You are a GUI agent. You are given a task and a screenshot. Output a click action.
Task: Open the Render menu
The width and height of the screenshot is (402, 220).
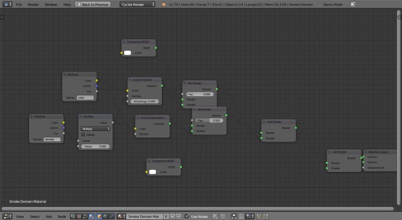click(33, 5)
